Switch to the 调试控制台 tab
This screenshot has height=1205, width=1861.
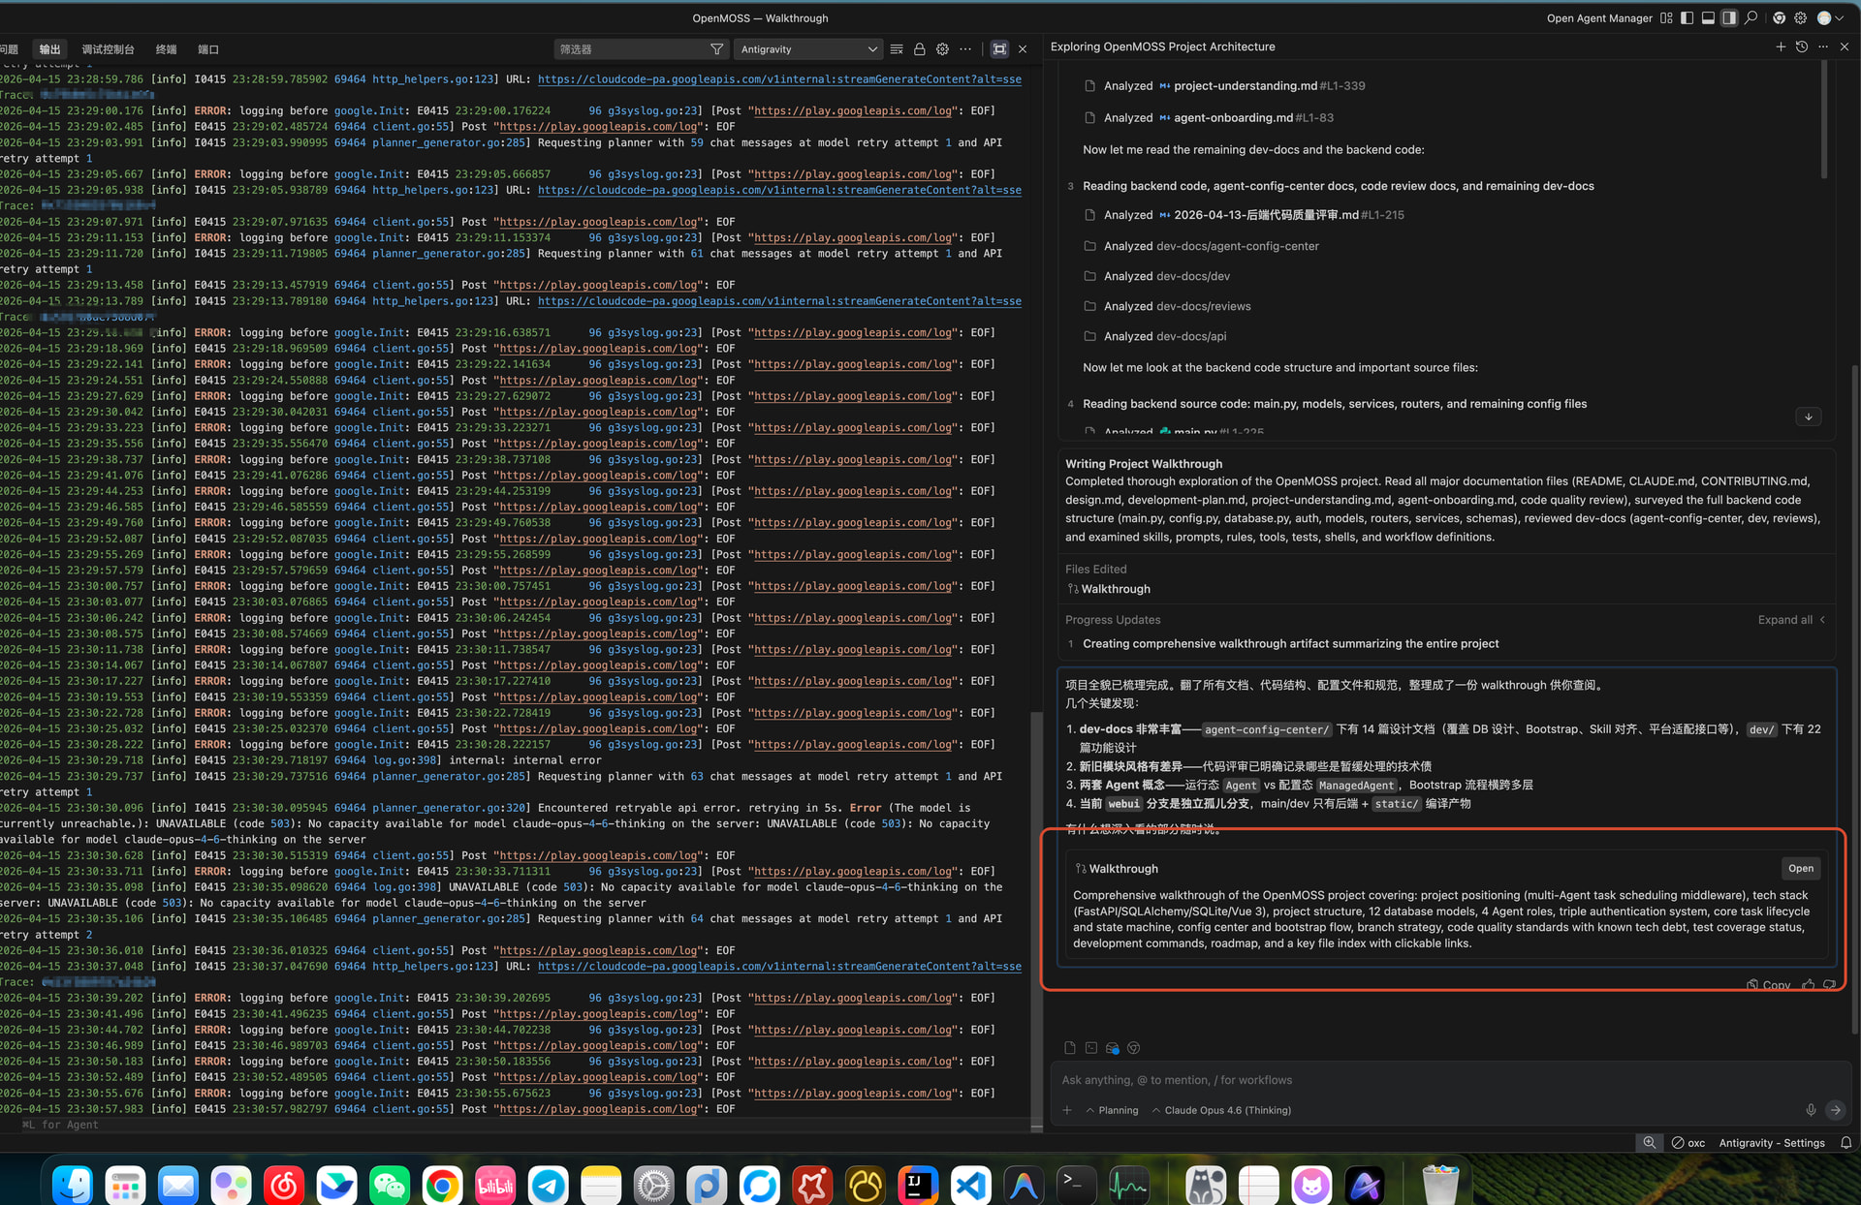click(x=109, y=49)
